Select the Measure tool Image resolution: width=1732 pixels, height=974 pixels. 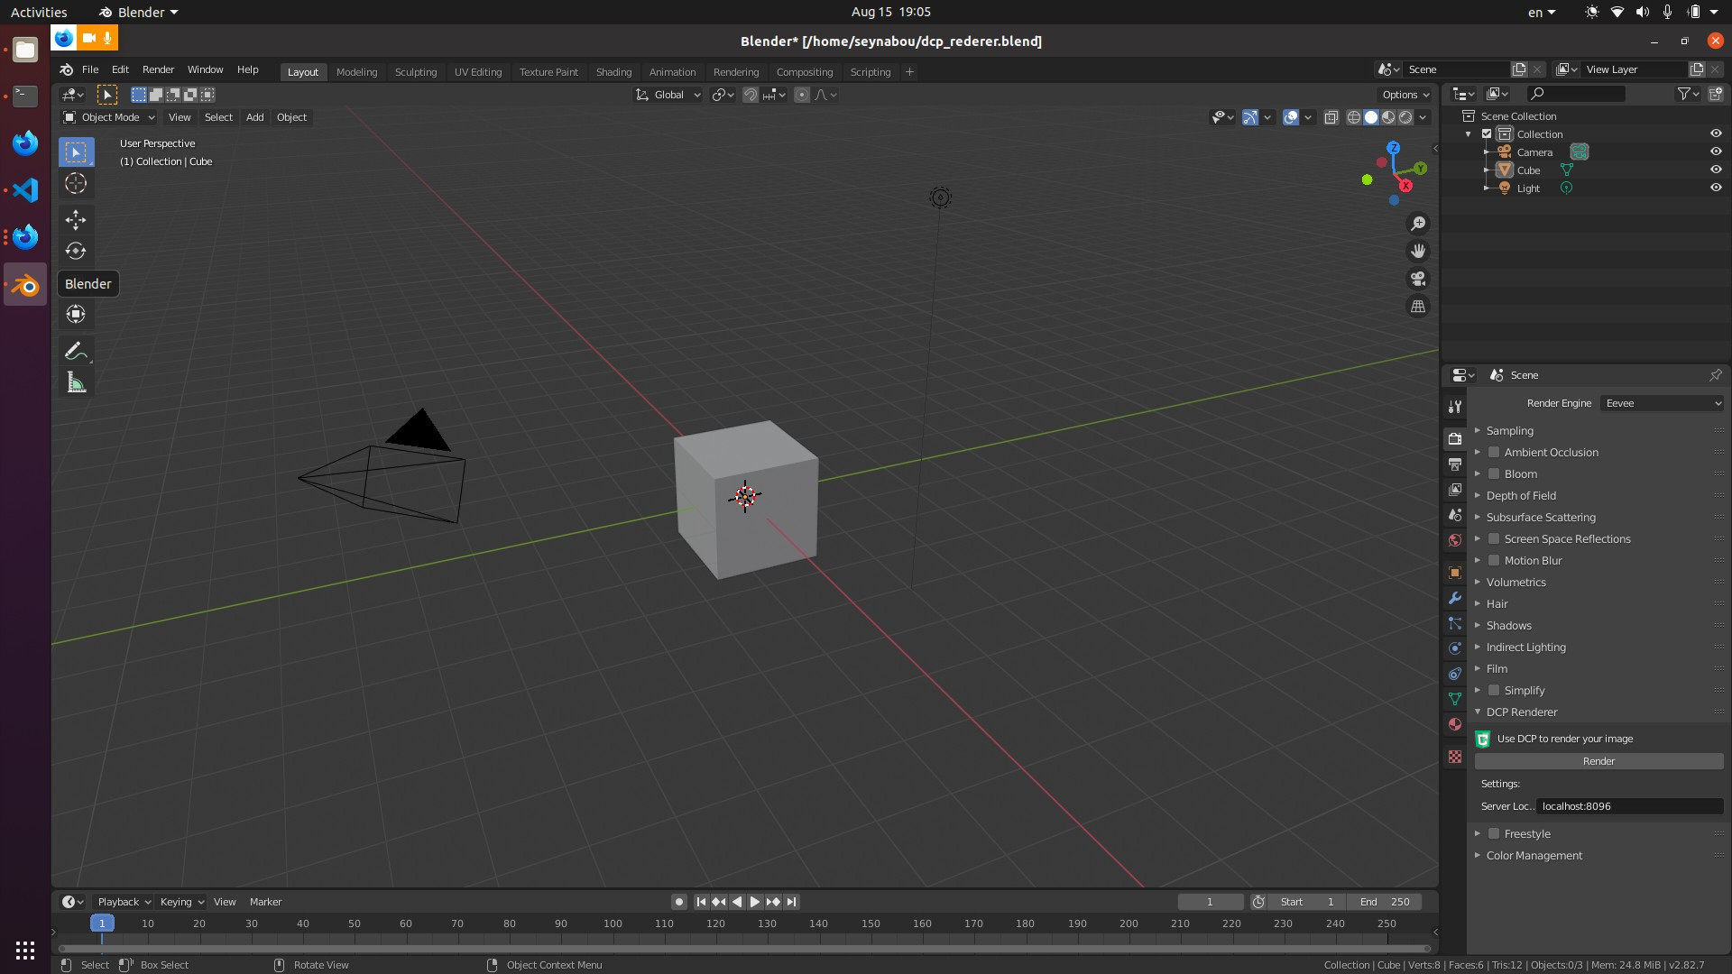click(76, 383)
